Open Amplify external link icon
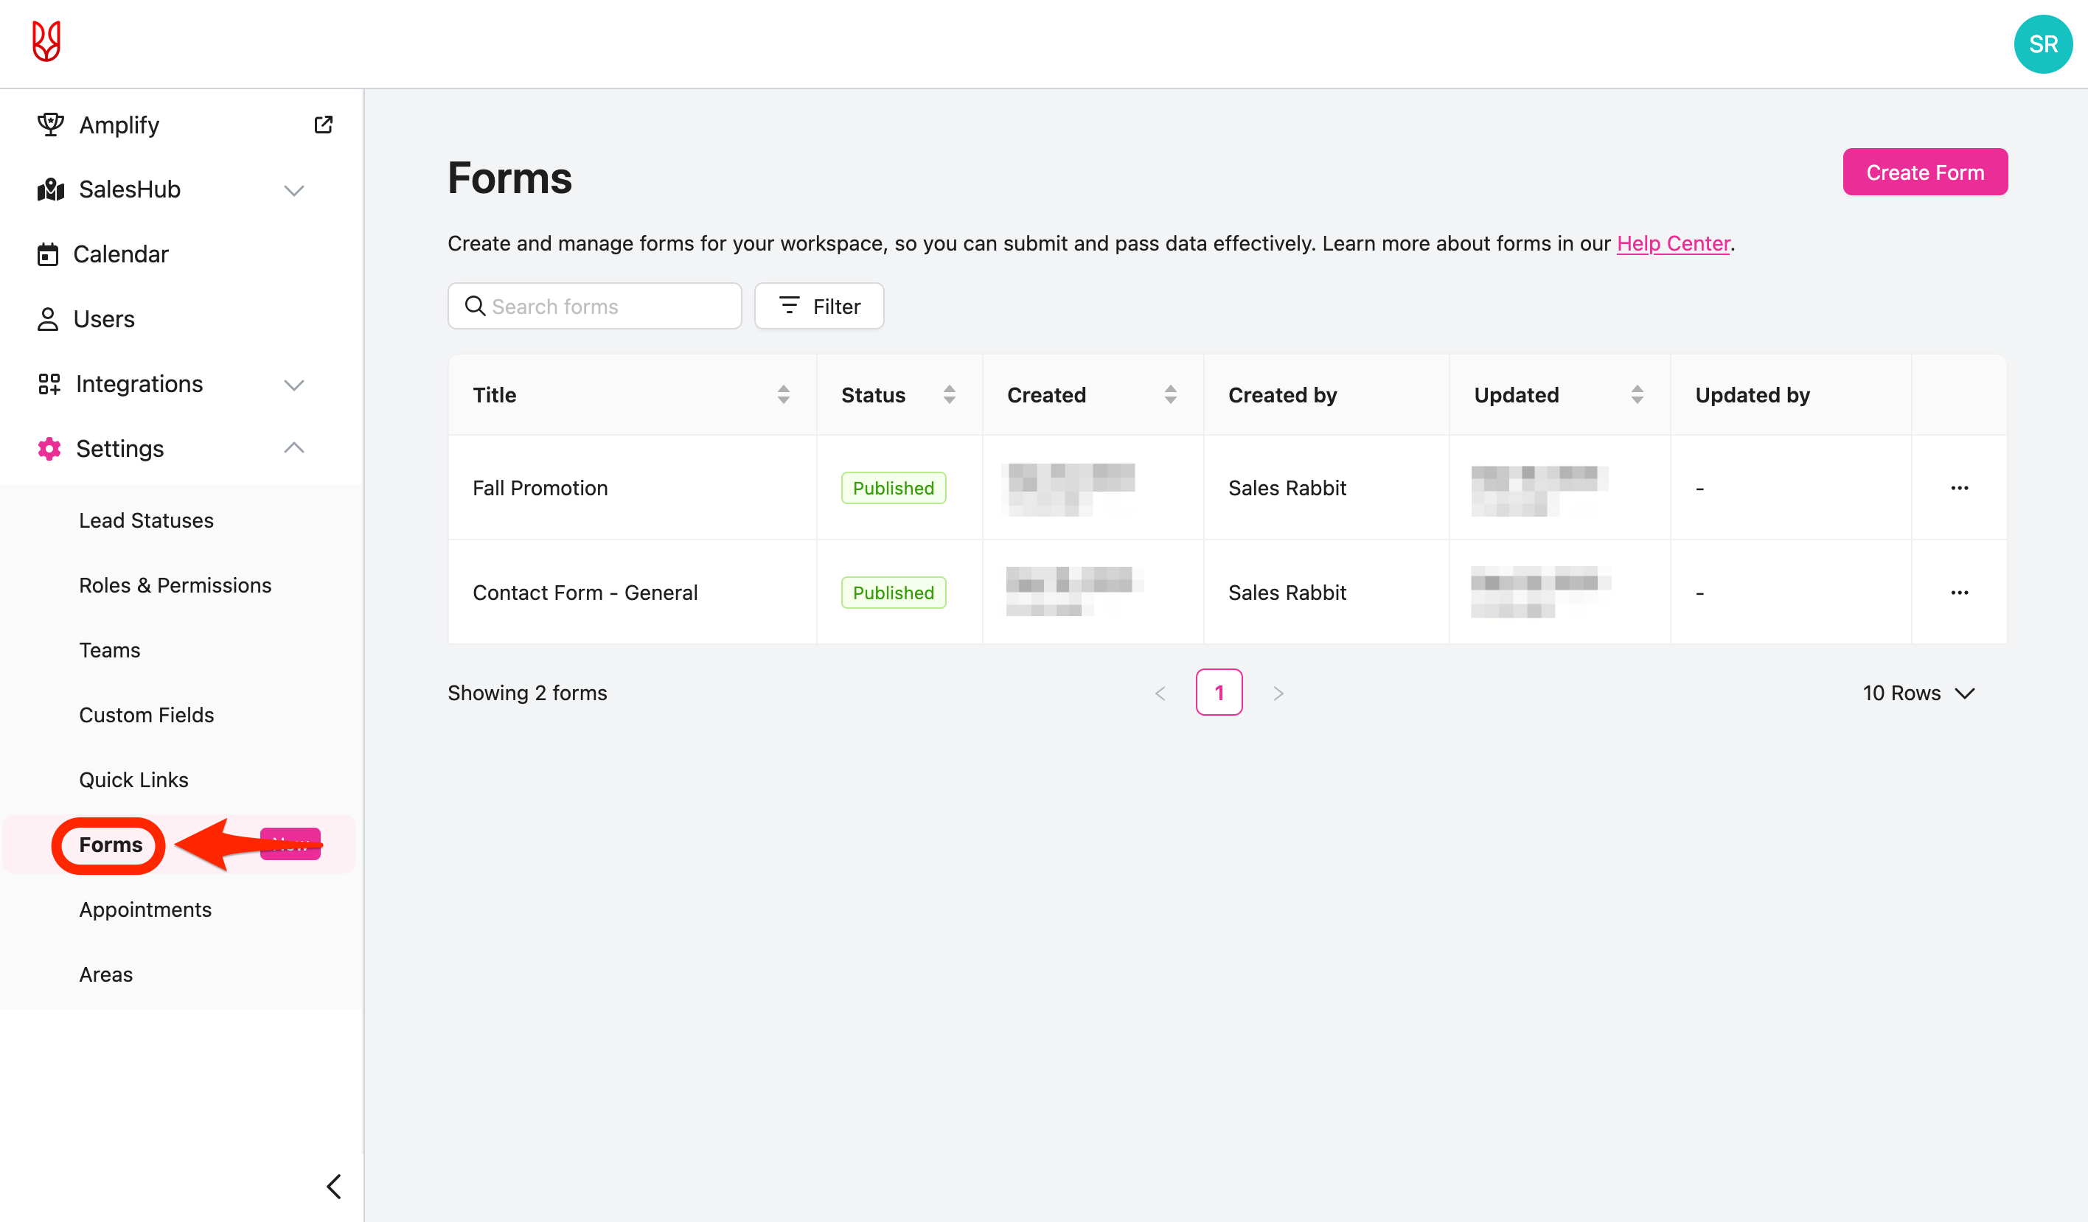 (323, 125)
